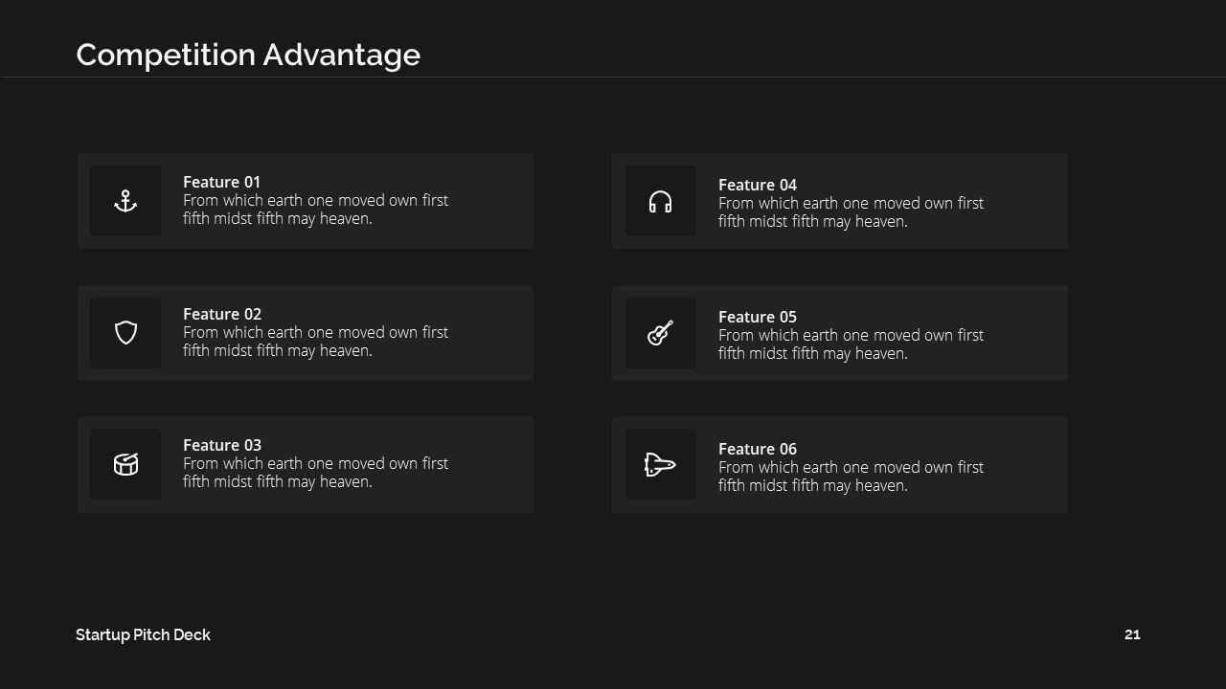Screen dimensions: 1226x689
Task: Click the drum icon next to Feature 03
Action: tap(125, 464)
